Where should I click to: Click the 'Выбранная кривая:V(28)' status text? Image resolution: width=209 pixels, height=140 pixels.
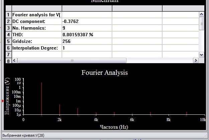click(x=23, y=135)
